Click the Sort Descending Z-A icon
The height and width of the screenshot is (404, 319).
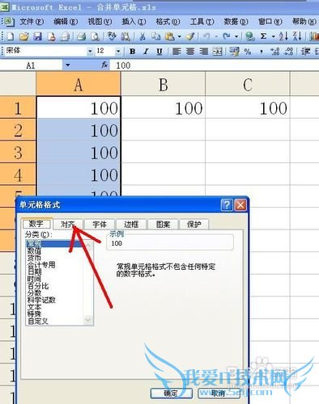(x=297, y=36)
